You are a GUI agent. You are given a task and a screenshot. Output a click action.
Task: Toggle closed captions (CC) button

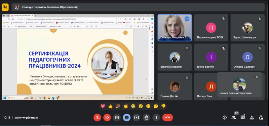[117, 118]
